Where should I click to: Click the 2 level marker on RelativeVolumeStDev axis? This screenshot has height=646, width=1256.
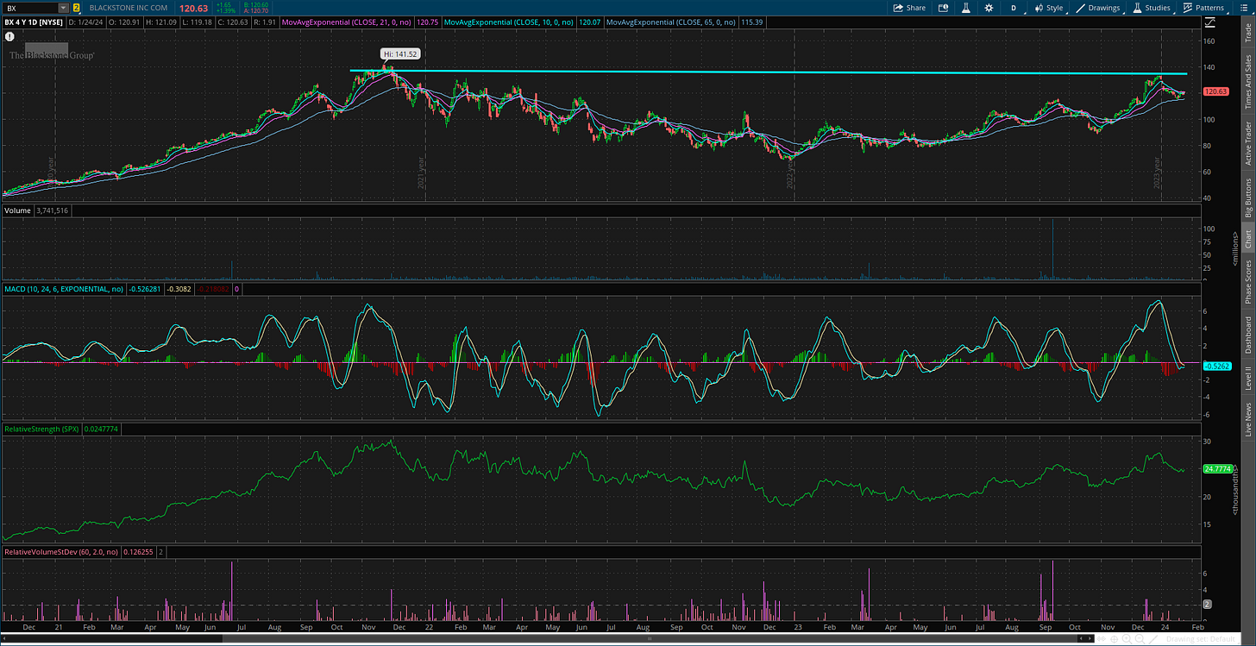[x=1209, y=605]
